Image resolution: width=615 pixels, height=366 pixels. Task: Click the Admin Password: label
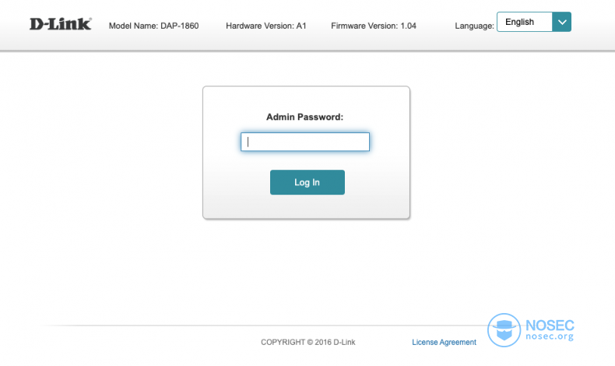(x=305, y=117)
